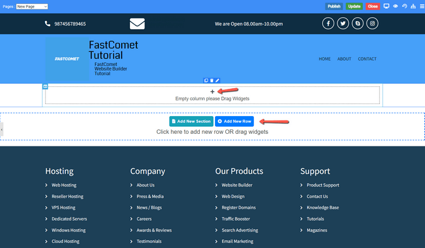Click News / Blogs footer link
The height and width of the screenshot is (248, 425).
[149, 207]
